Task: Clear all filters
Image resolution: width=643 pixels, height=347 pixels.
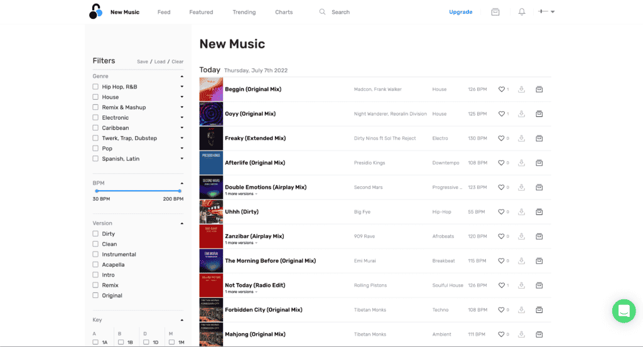Action: tap(178, 61)
